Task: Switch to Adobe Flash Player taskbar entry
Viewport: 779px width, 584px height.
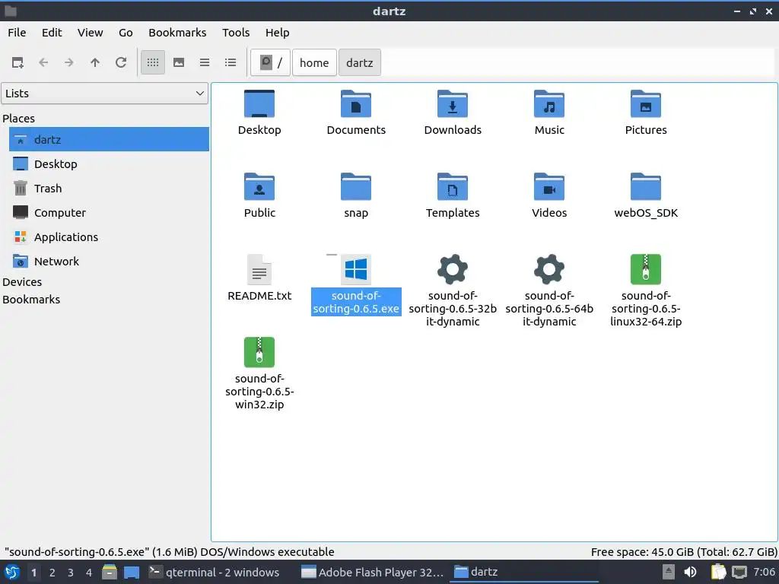Action: (x=373, y=572)
